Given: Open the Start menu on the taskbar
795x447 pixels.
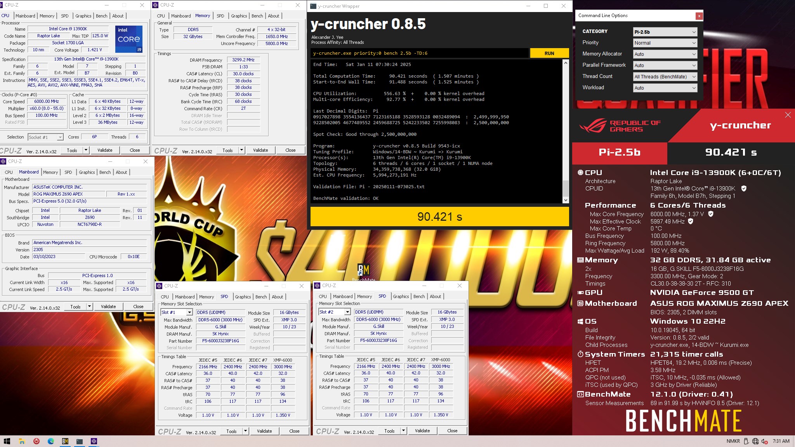Looking at the screenshot, I should click(7, 441).
